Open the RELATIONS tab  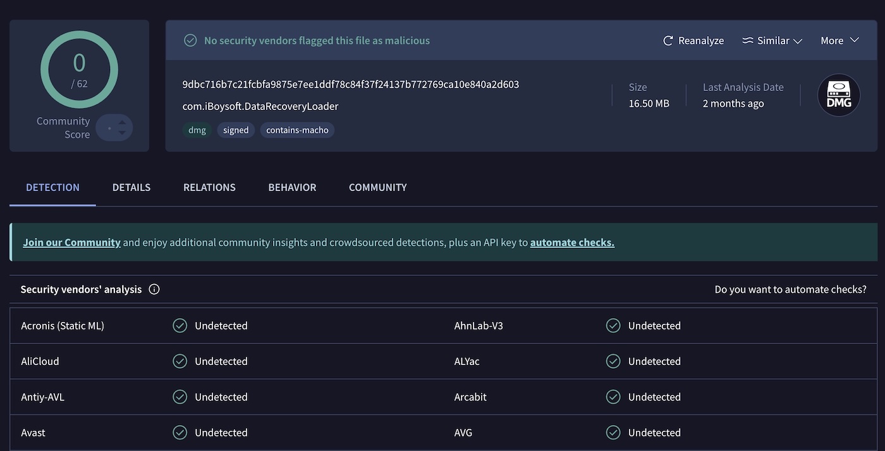(x=209, y=187)
